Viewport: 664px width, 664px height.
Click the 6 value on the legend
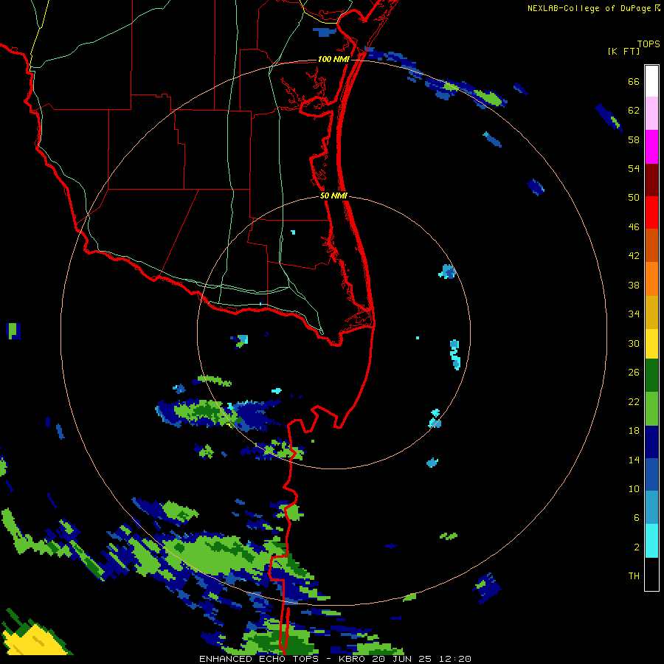(636, 518)
